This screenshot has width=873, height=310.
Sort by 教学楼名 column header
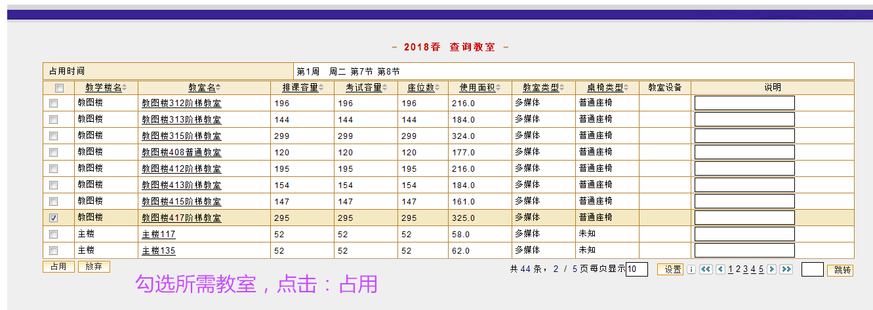pyautogui.click(x=104, y=87)
